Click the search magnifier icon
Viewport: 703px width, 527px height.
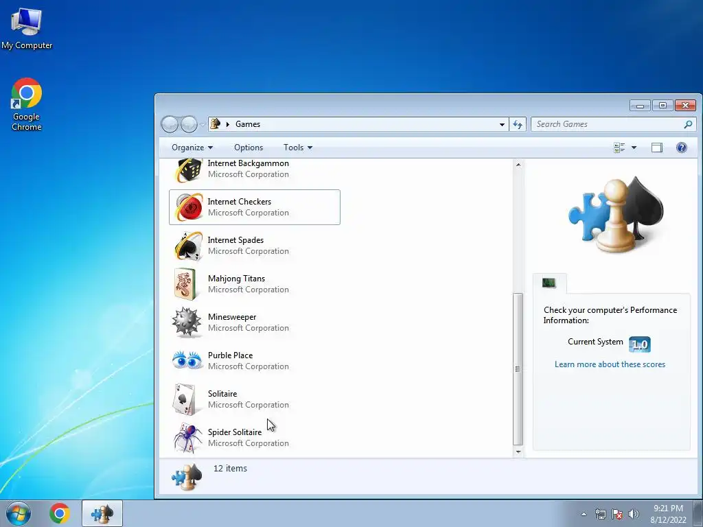coord(688,124)
